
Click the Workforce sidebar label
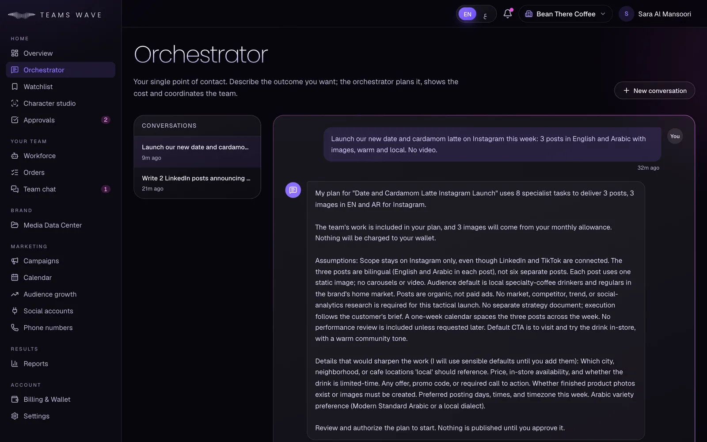tap(39, 156)
